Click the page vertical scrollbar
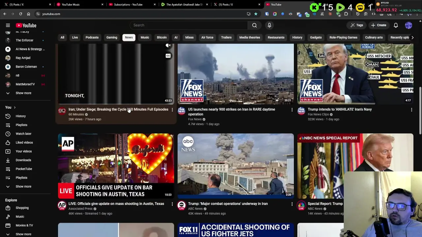 (x=420, y=111)
